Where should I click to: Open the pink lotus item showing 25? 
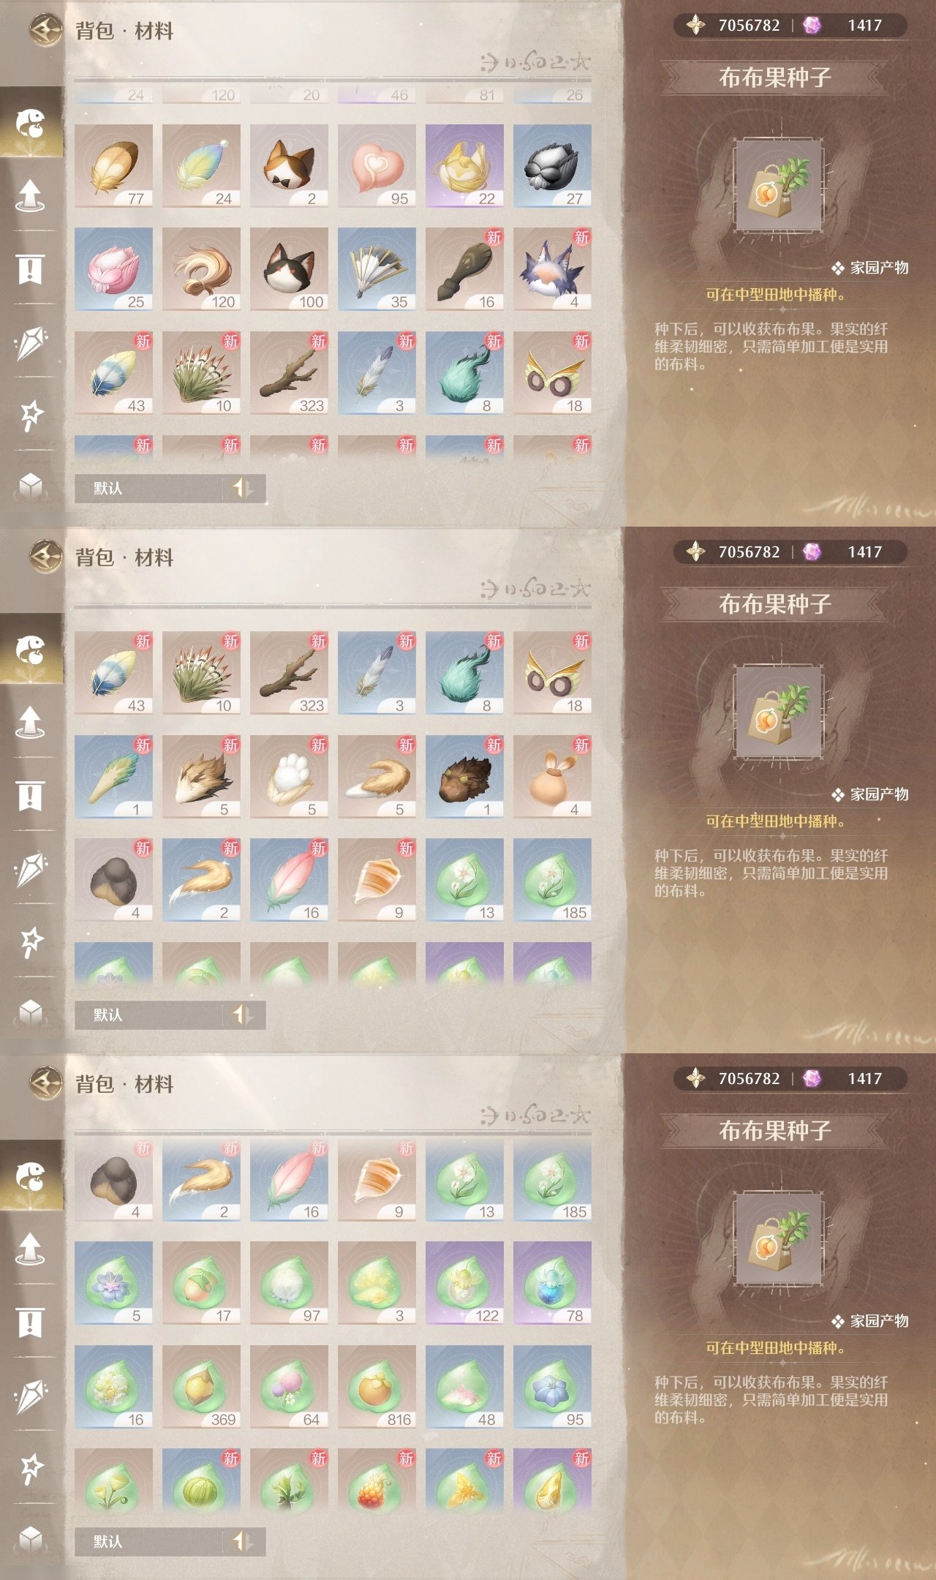click(x=113, y=268)
